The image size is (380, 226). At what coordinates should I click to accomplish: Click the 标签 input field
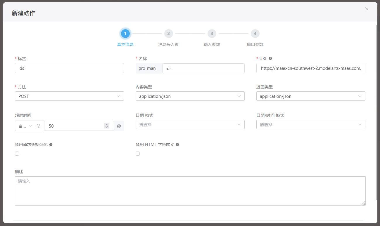[x=69, y=68]
